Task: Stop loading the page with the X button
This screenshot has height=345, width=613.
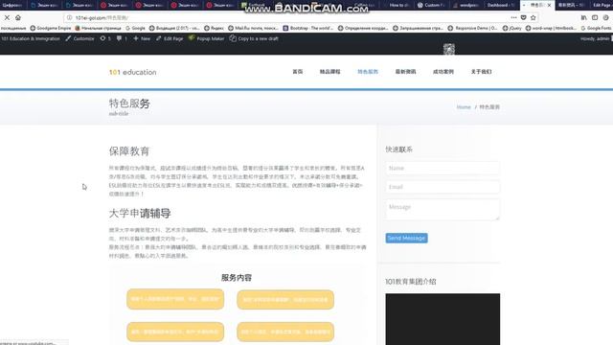Action: pos(7,17)
